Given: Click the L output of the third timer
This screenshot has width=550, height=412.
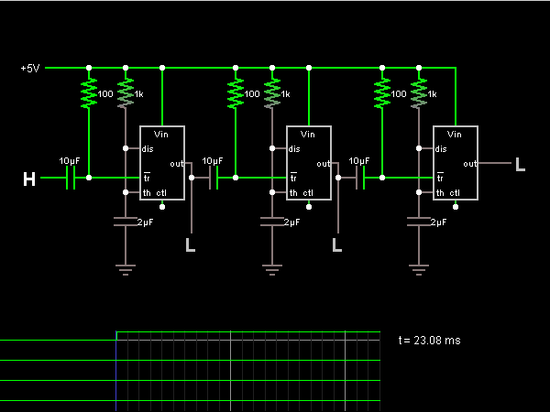Looking at the screenshot, I should (520, 164).
